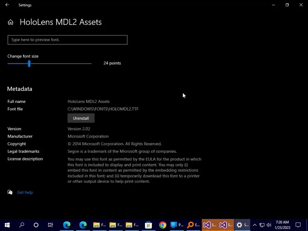
Task: Open the Windows Start menu
Action: pos(7,225)
